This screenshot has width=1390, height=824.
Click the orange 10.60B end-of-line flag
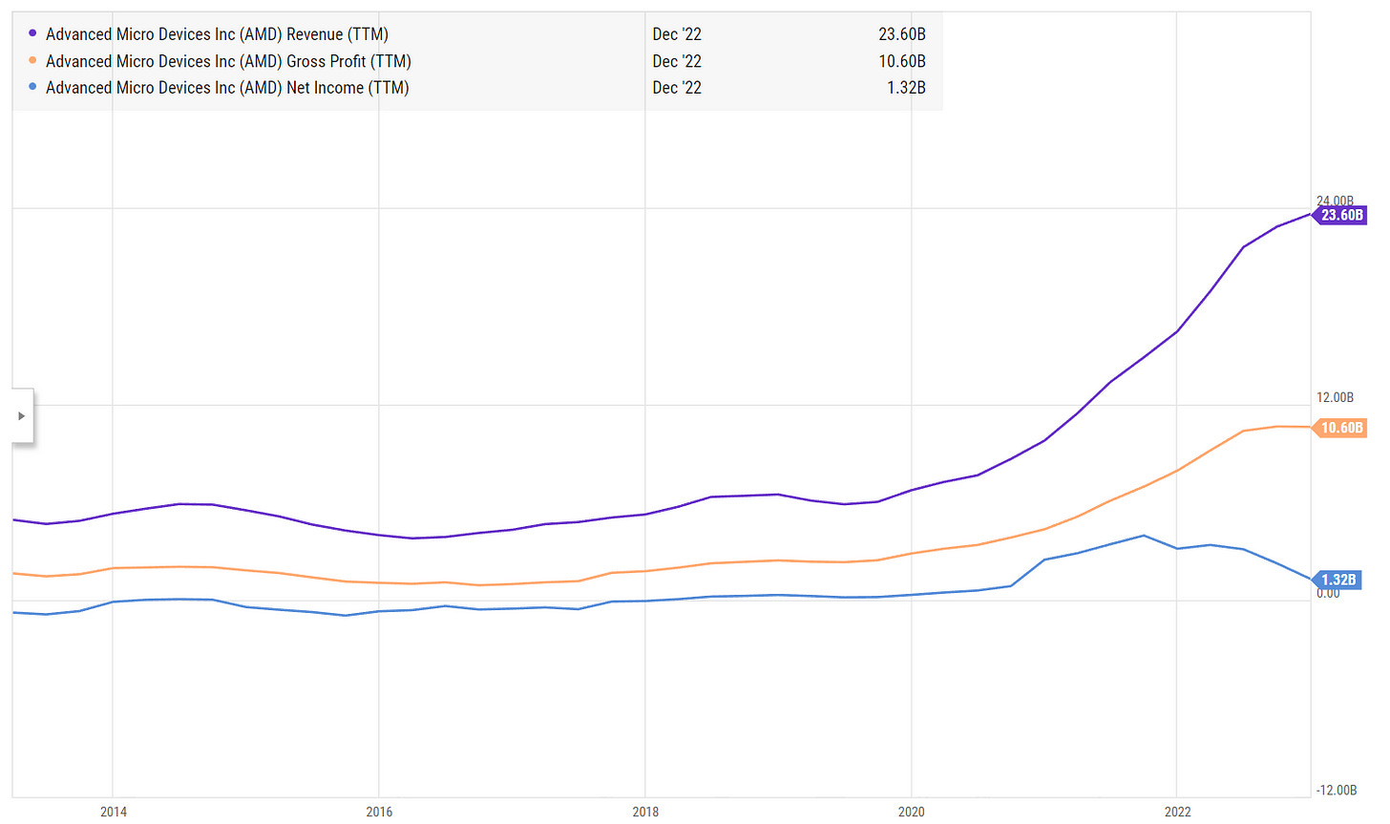click(x=1339, y=428)
